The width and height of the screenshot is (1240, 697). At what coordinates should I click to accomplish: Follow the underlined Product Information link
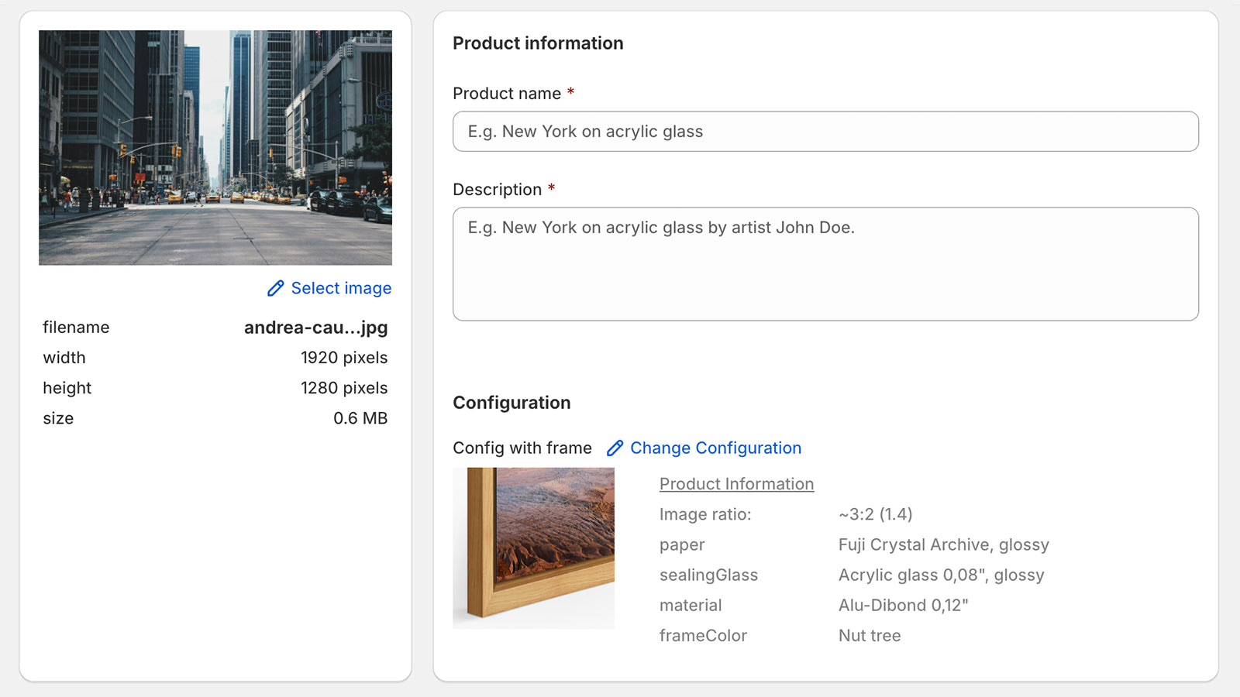click(x=736, y=484)
